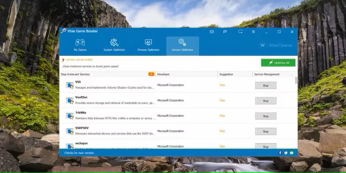This screenshot has height=173, width=346.
Task: Maximize the Wise Game Booster window
Action: point(279,32)
